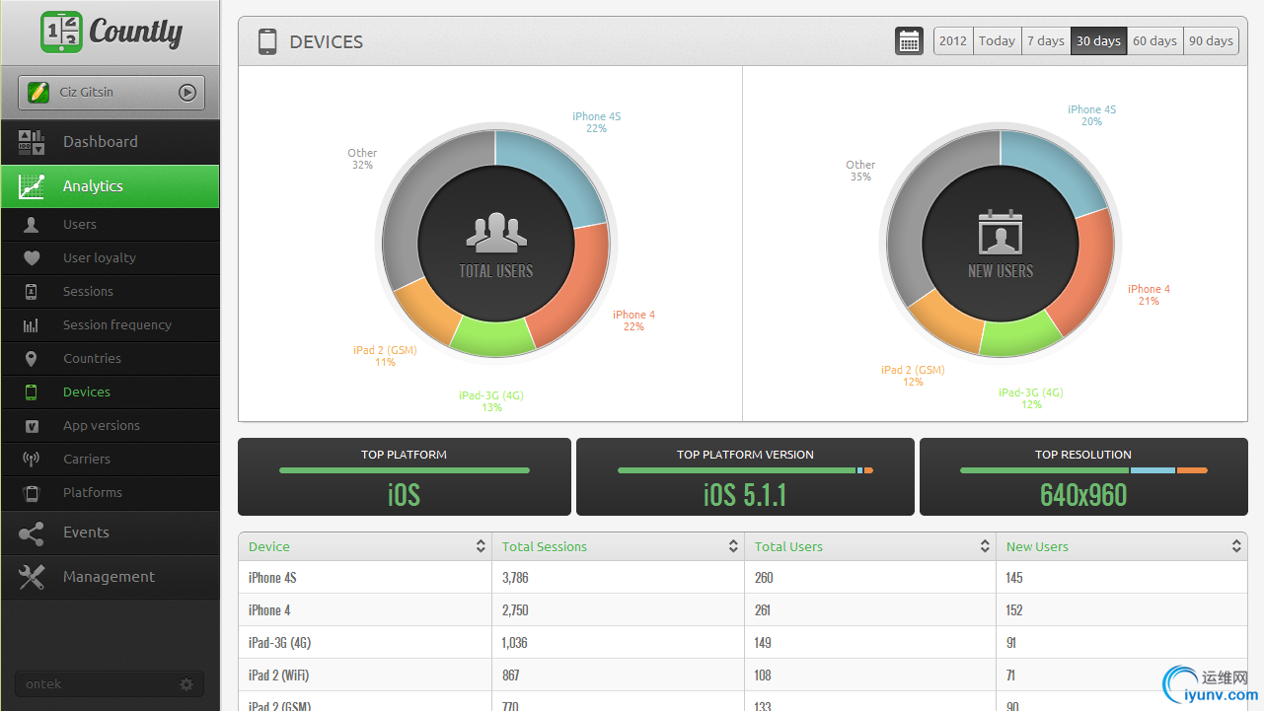Click the tools icon for Management

tap(32, 578)
